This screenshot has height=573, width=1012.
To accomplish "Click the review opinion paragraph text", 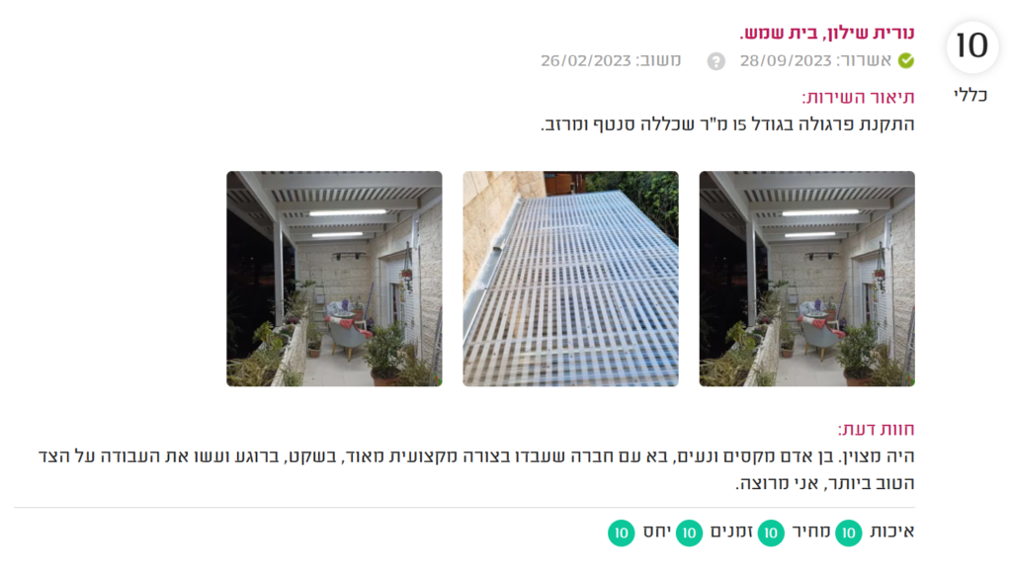I will coord(476,469).
